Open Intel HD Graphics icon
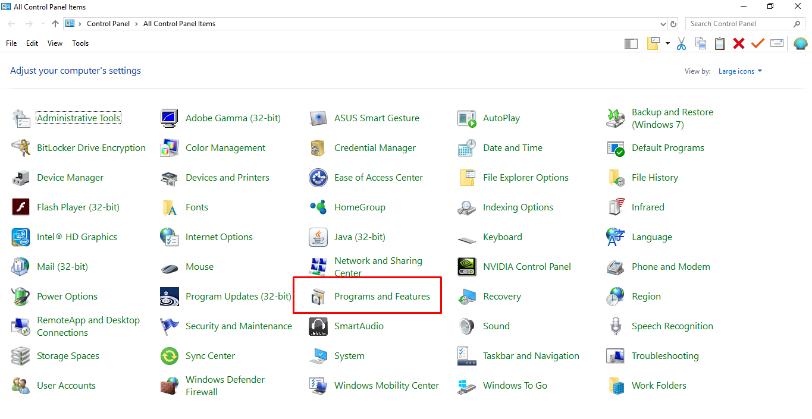This screenshot has width=812, height=419. (x=21, y=237)
